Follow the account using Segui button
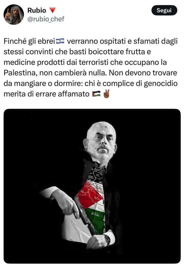This screenshot has width=184, height=267. point(164,10)
